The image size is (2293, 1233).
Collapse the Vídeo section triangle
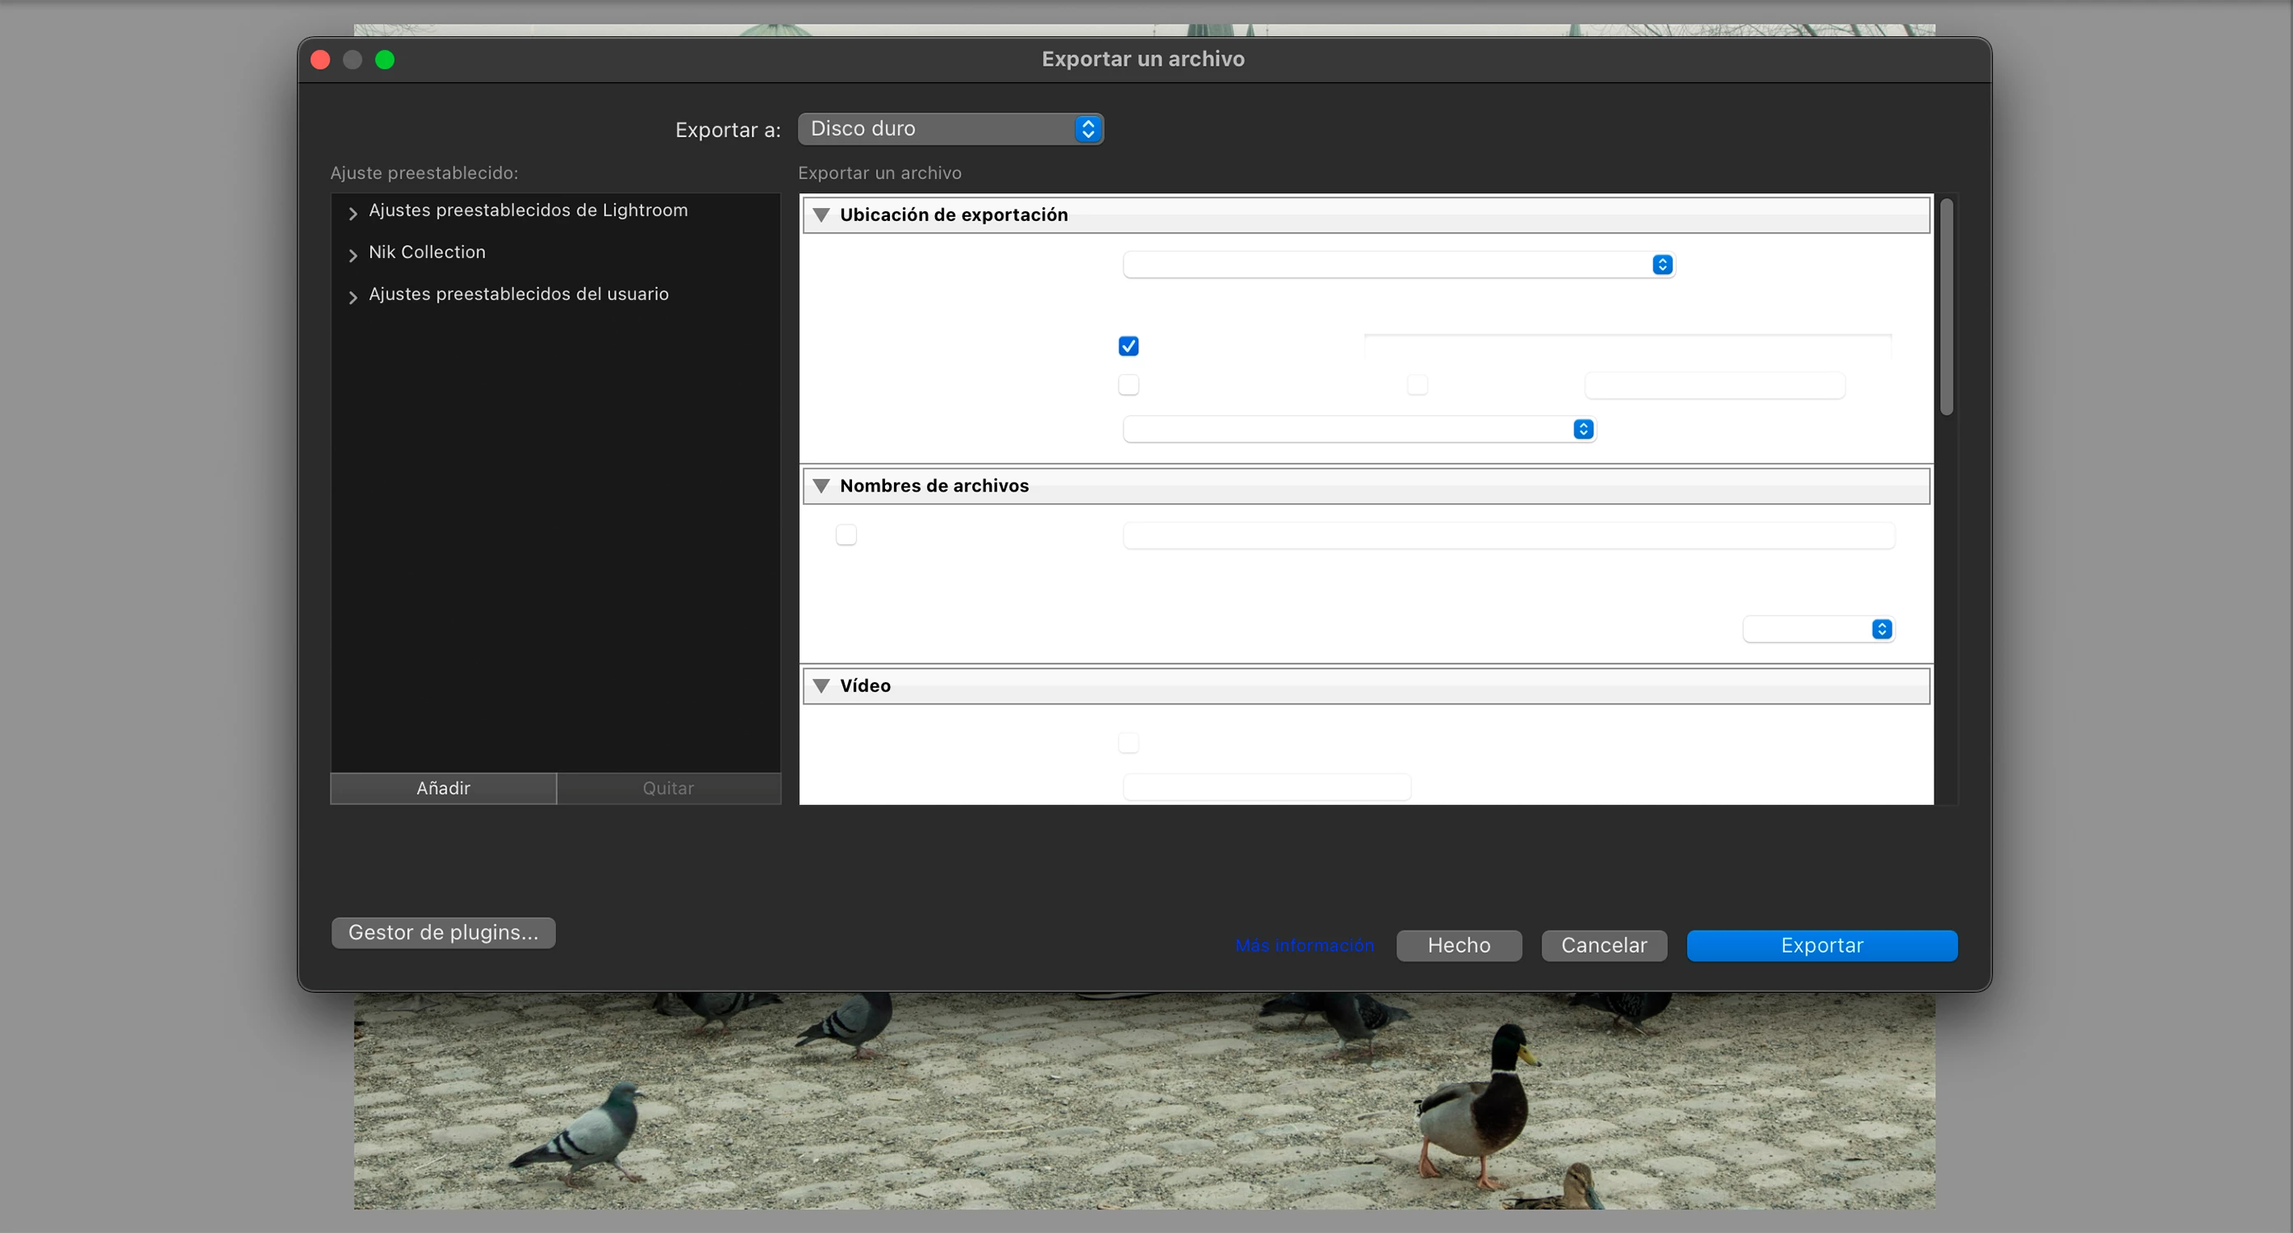point(822,686)
